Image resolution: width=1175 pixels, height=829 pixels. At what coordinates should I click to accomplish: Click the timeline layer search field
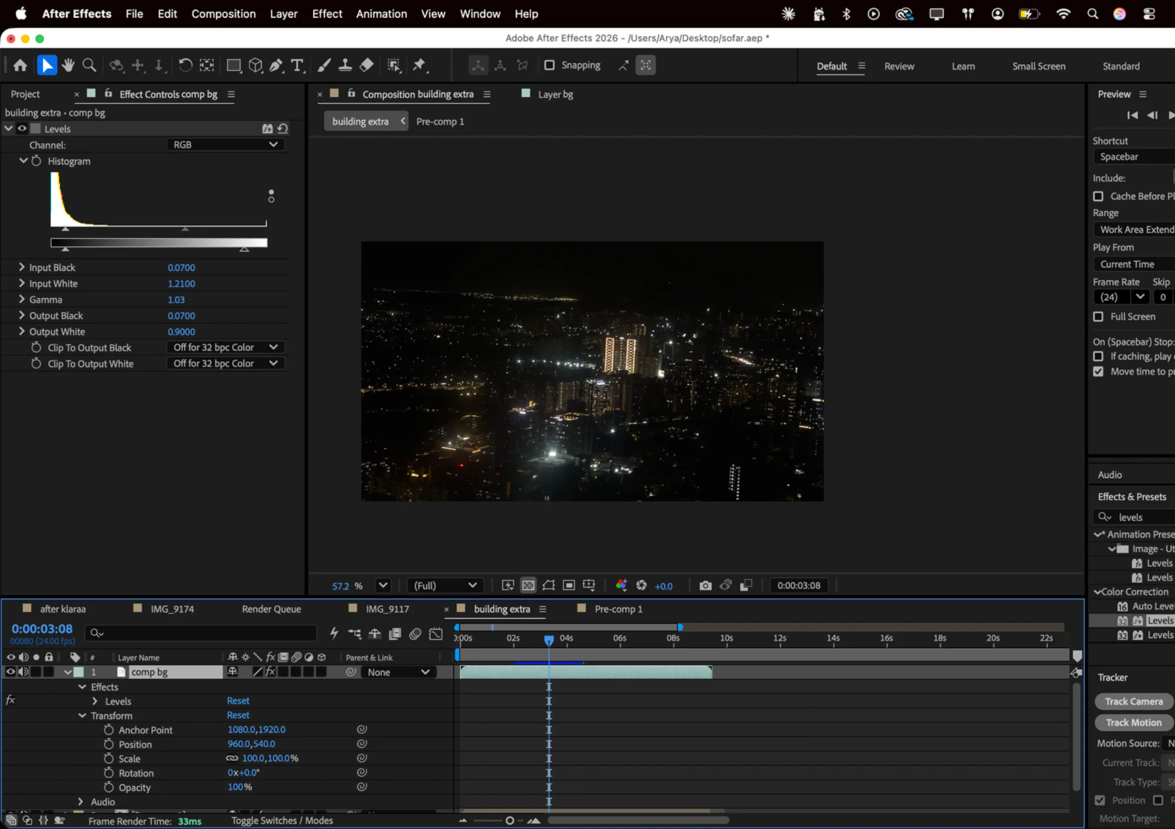pyautogui.click(x=200, y=633)
